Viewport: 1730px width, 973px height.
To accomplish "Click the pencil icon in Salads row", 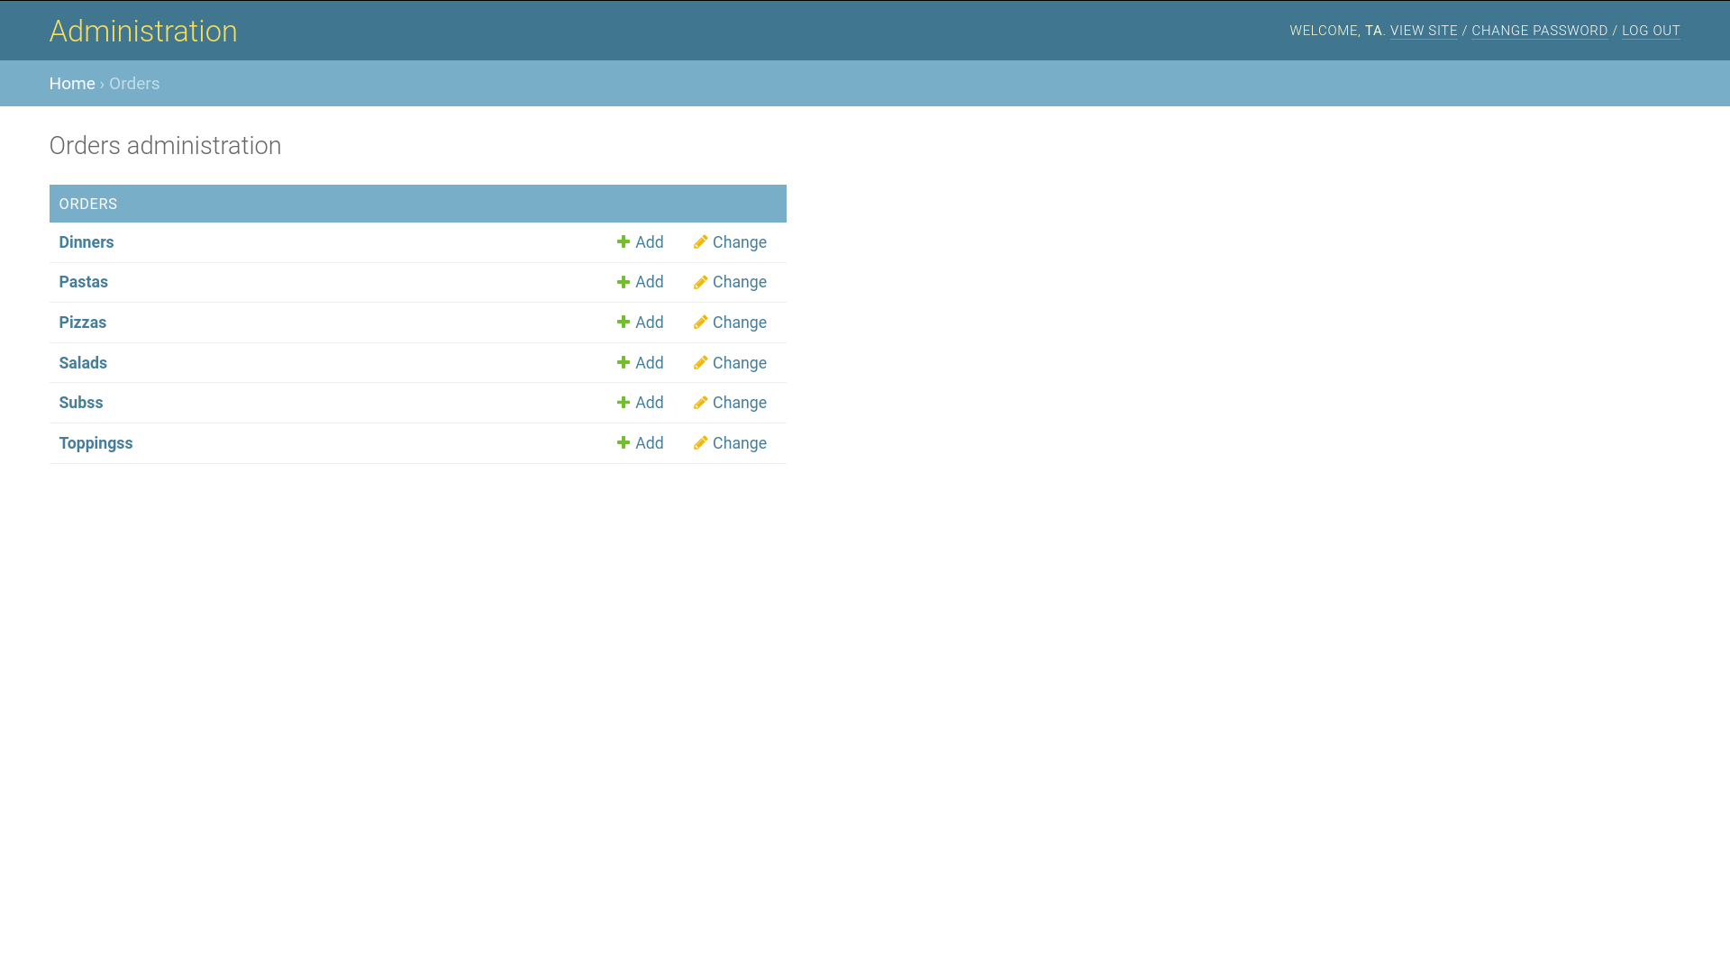I will (700, 363).
